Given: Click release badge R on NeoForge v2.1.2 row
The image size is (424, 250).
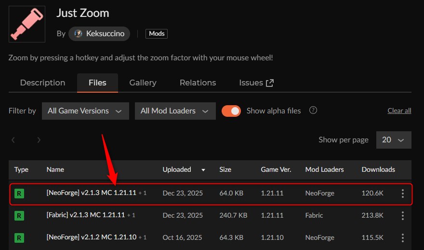Looking at the screenshot, I should point(19,238).
